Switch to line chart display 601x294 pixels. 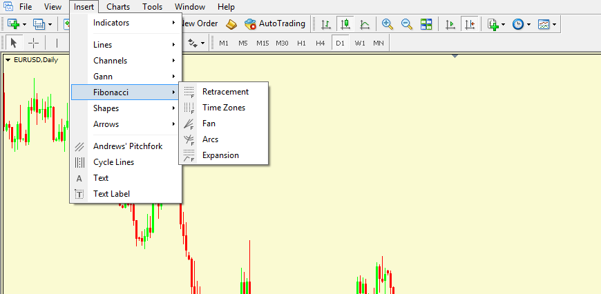pyautogui.click(x=364, y=23)
